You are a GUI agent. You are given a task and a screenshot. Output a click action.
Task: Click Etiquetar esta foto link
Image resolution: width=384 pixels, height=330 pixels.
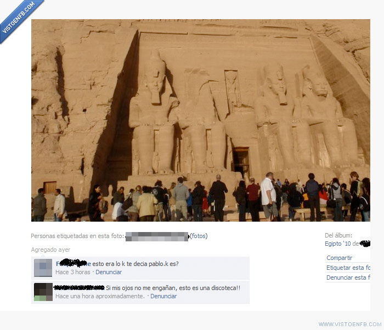348,268
